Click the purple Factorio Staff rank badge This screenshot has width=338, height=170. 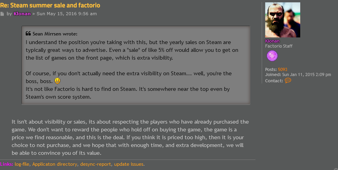pyautogui.click(x=272, y=56)
